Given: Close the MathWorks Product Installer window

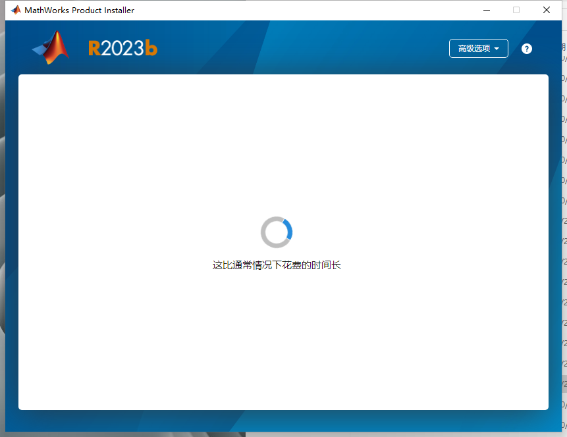Looking at the screenshot, I should [547, 10].
